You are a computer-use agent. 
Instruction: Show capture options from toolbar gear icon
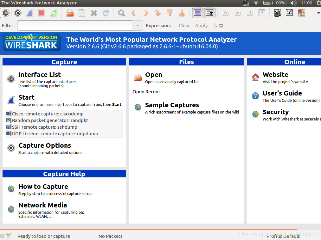coord(18,13)
